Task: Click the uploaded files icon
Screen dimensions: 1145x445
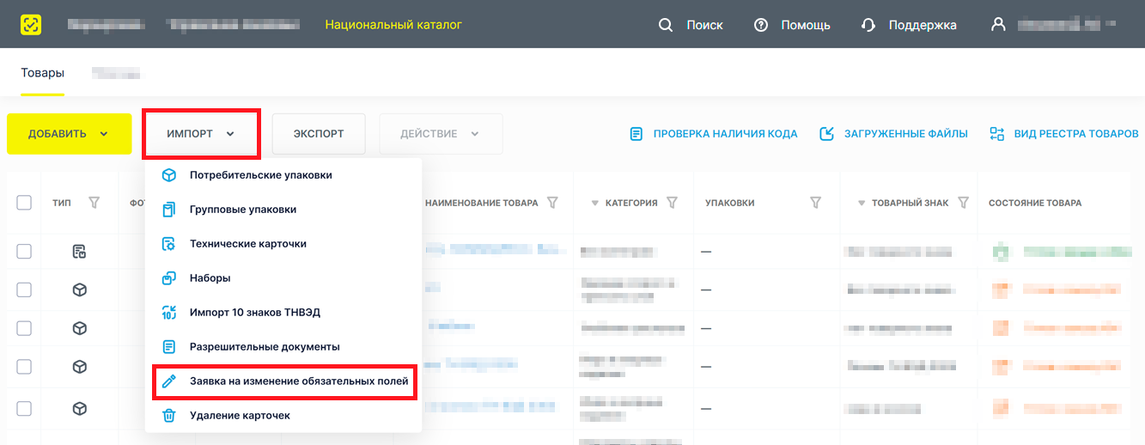Action: 827,134
